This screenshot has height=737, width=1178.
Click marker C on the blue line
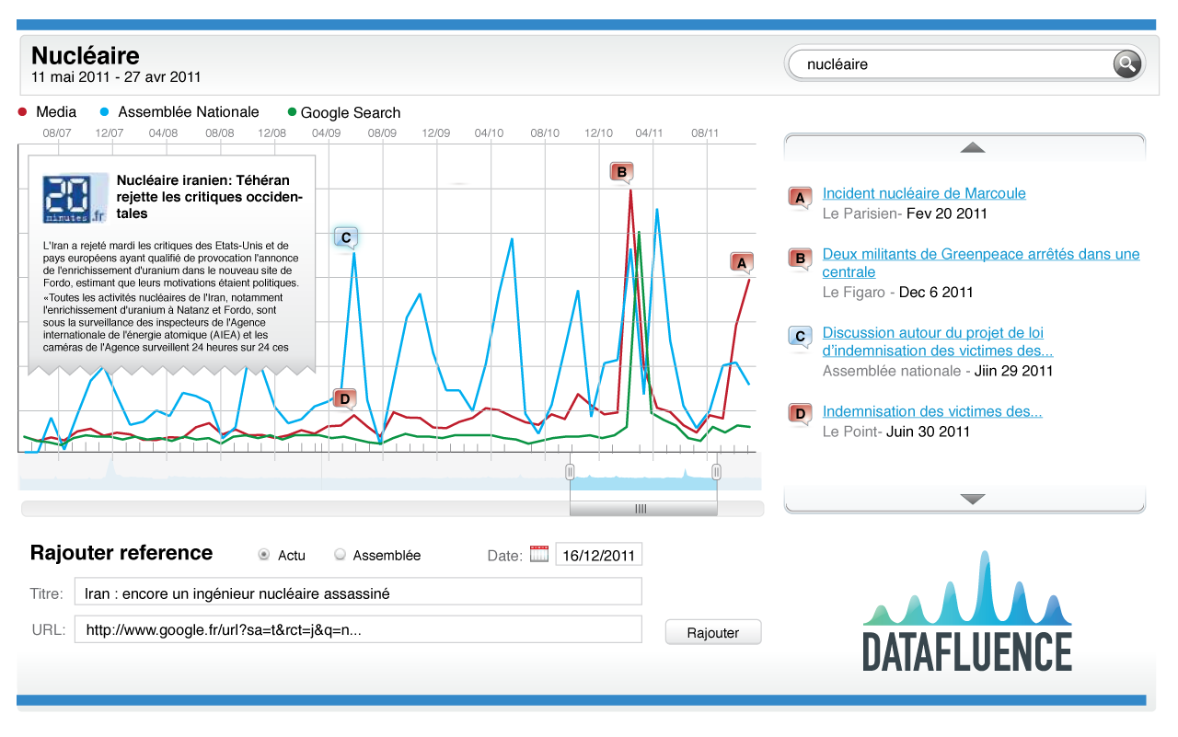(x=345, y=237)
